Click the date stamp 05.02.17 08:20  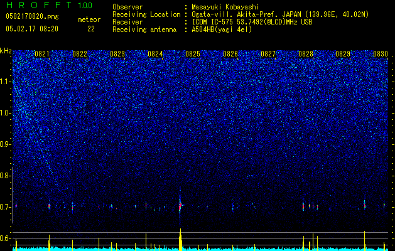32,29
